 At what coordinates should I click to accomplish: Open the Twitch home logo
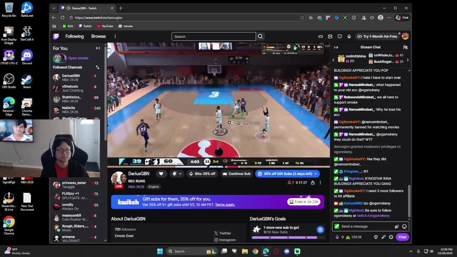[x=56, y=36]
